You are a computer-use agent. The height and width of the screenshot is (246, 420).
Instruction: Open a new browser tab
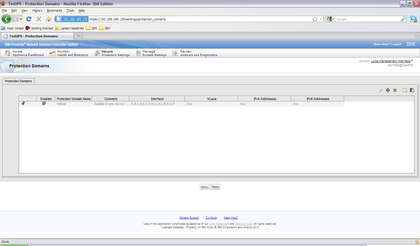(x=78, y=36)
